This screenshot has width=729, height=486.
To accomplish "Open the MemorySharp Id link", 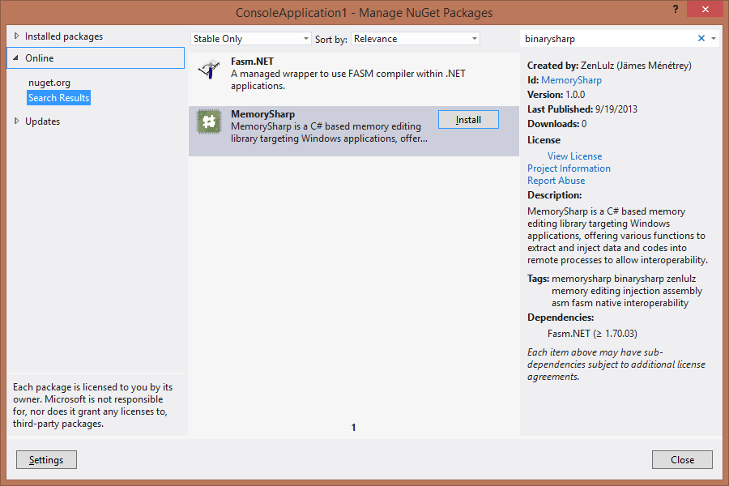I will (x=571, y=80).
